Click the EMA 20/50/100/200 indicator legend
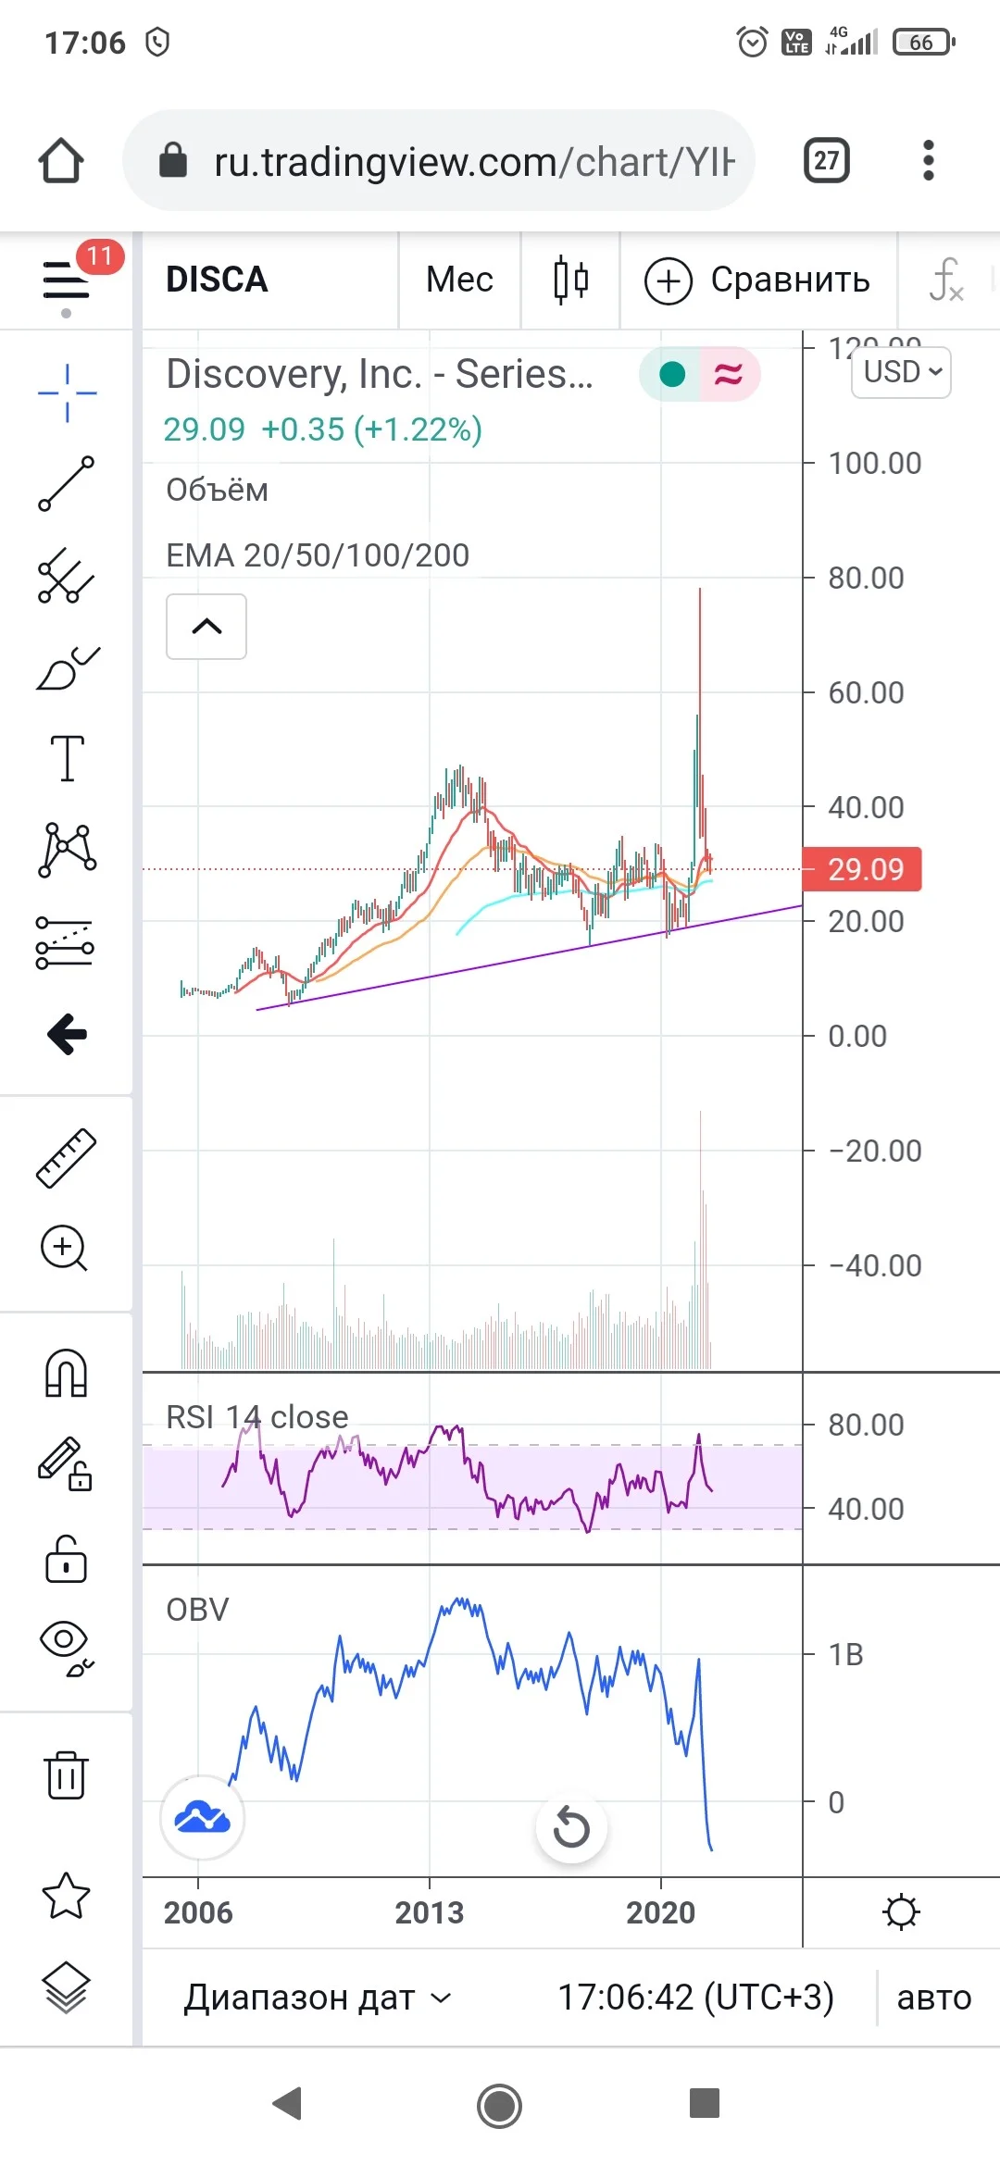 318,555
